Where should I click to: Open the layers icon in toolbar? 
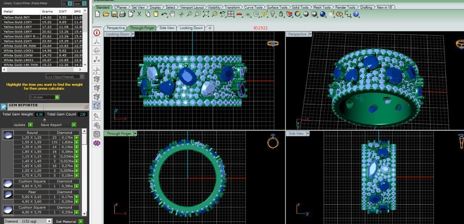pyautogui.click(x=289, y=14)
